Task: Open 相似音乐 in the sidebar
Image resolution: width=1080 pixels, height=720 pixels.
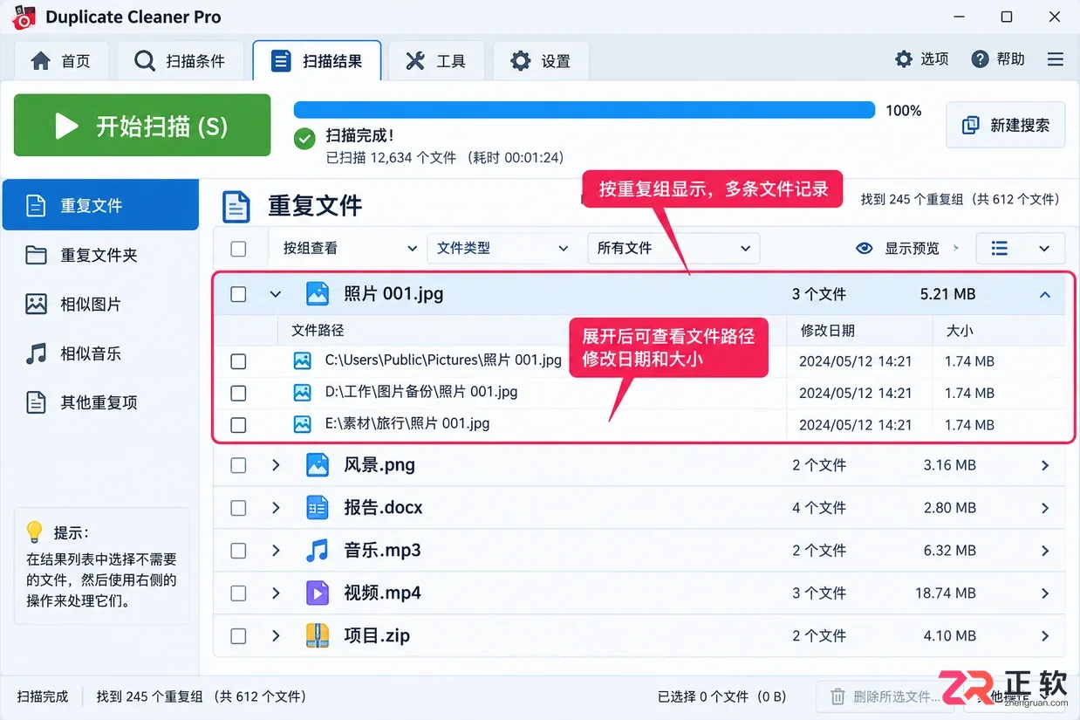Action: pyautogui.click(x=100, y=353)
